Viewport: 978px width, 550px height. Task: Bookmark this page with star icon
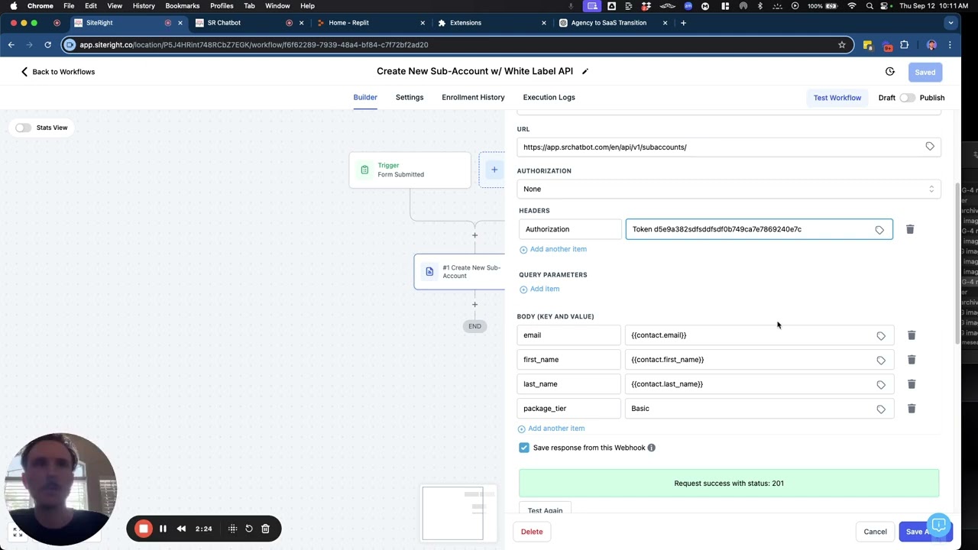(x=842, y=45)
